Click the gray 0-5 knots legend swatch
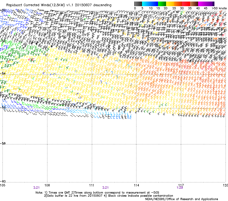The height and width of the screenshot is (201, 228). click(x=138, y=4)
